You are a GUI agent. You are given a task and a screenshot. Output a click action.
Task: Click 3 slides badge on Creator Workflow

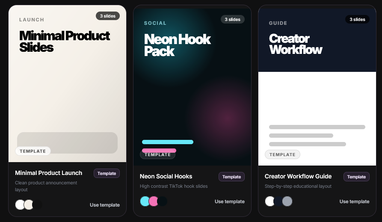pos(357,19)
